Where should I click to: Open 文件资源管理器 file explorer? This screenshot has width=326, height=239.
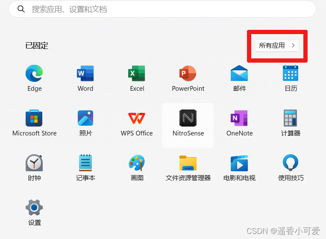coord(188,163)
